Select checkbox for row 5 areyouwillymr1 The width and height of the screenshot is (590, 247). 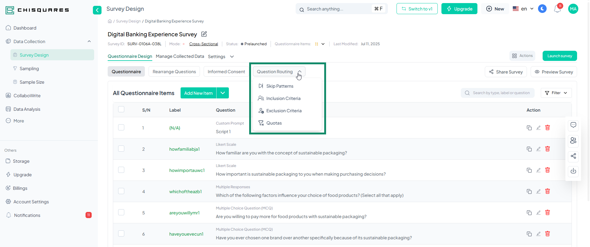pos(121,213)
